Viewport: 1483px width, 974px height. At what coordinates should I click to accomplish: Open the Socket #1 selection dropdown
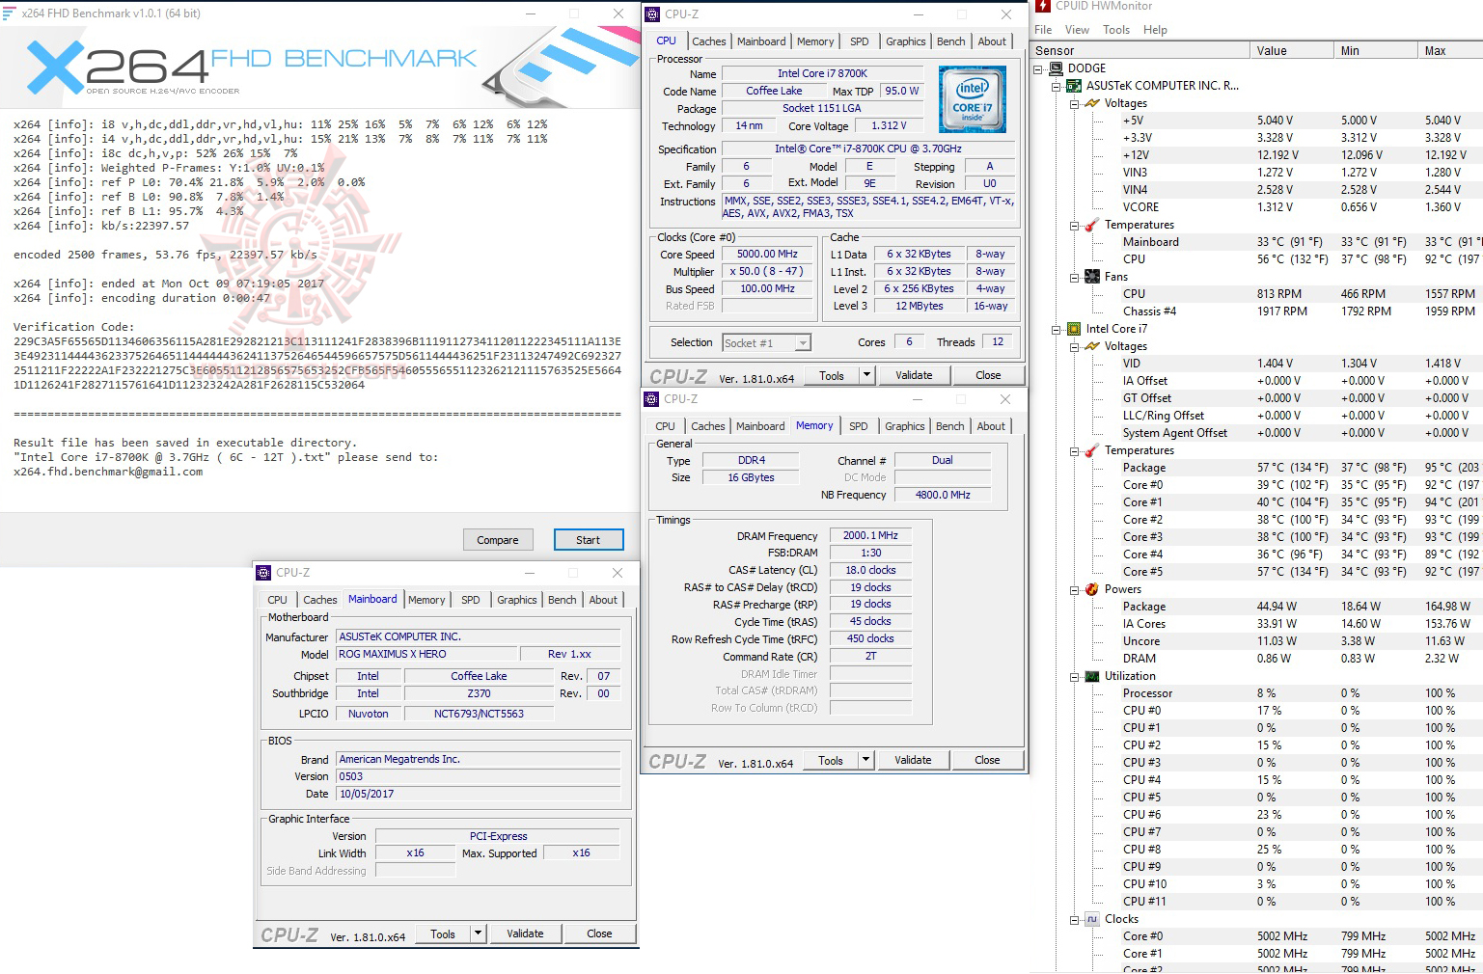pos(803,343)
